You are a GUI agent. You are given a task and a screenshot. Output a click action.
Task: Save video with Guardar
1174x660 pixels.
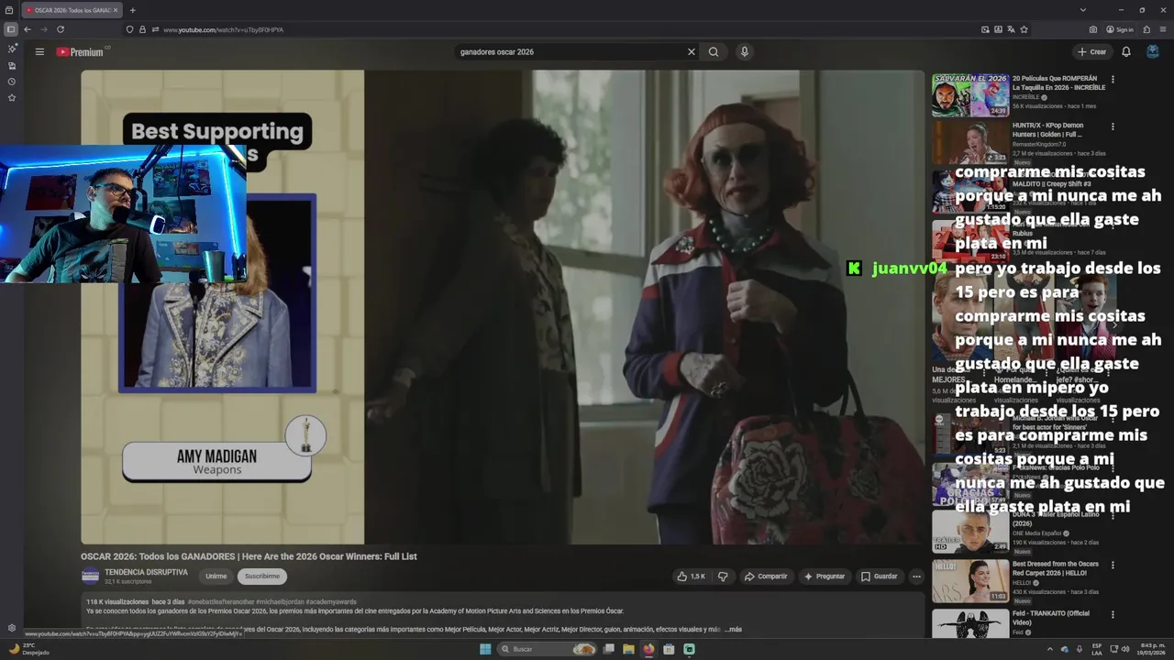click(879, 577)
